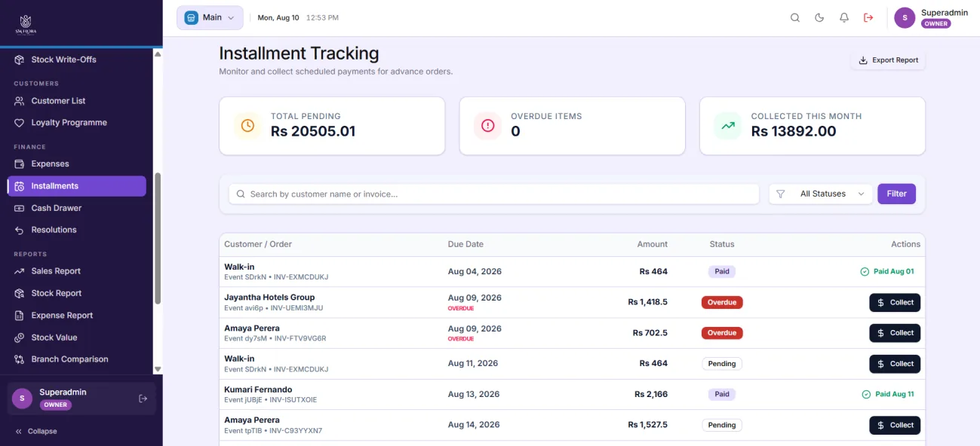The image size is (980, 446).
Task: Click Export Report button
Action: coord(888,60)
